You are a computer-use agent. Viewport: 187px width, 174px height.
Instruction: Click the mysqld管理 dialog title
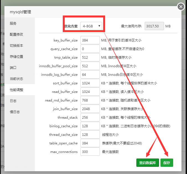tap(20, 12)
